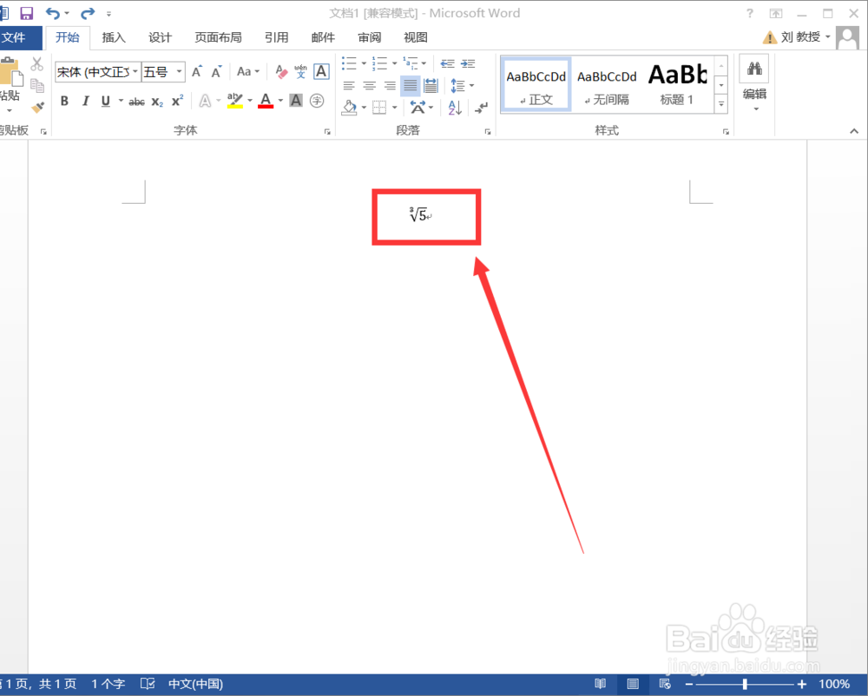Toggle subscript formatting
This screenshot has width=868, height=696.
coord(157,102)
